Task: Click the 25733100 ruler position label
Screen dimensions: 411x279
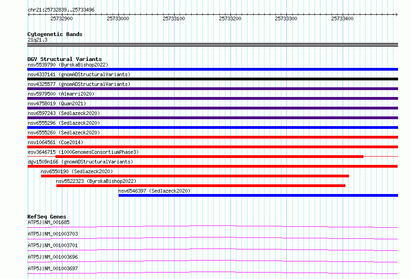Action: point(174,18)
